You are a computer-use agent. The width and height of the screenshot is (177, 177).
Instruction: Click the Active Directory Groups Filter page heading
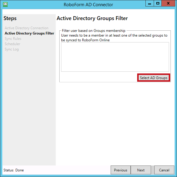coord(92,18)
